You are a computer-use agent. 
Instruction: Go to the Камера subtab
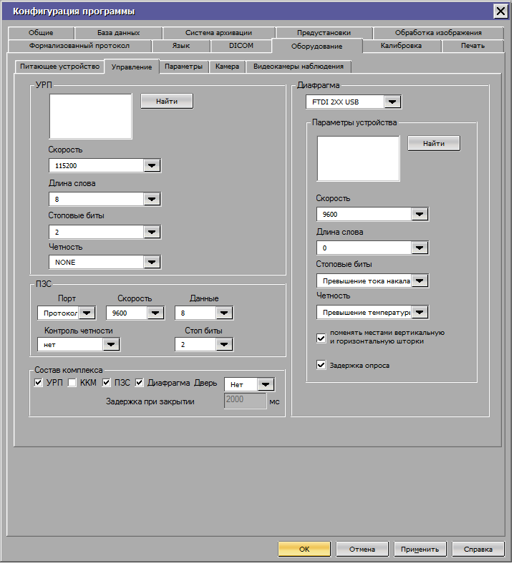click(x=227, y=67)
